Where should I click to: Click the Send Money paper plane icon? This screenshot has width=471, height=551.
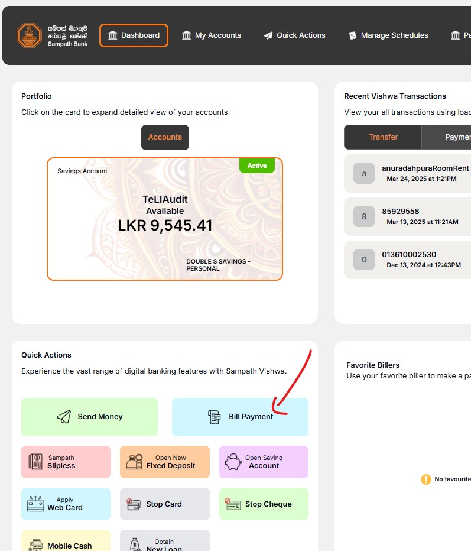pos(64,417)
